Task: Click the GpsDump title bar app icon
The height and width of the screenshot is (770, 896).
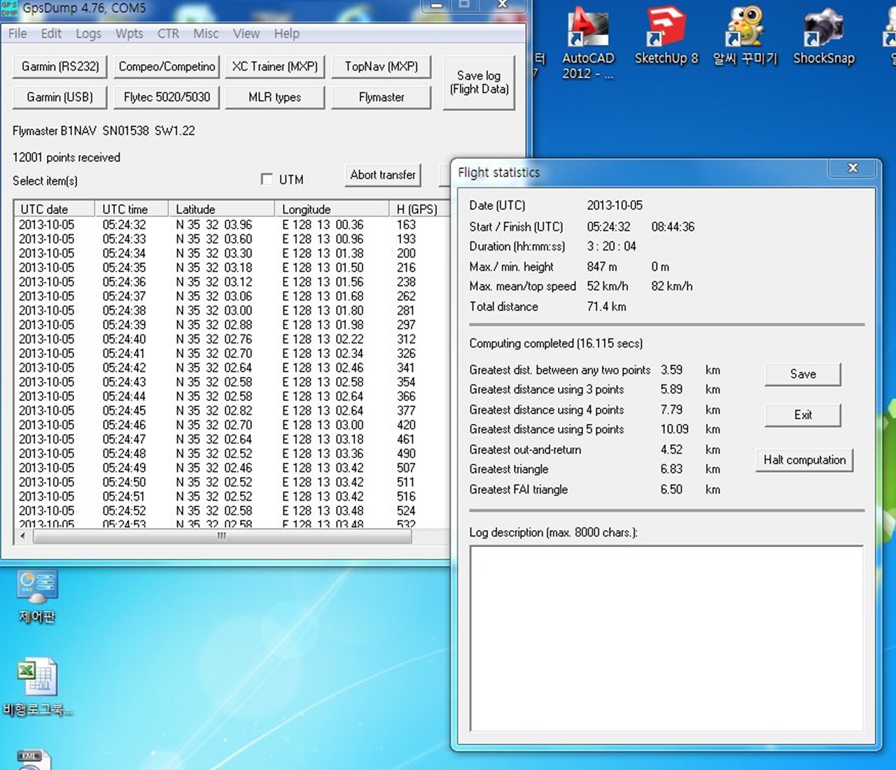Action: tap(10, 8)
